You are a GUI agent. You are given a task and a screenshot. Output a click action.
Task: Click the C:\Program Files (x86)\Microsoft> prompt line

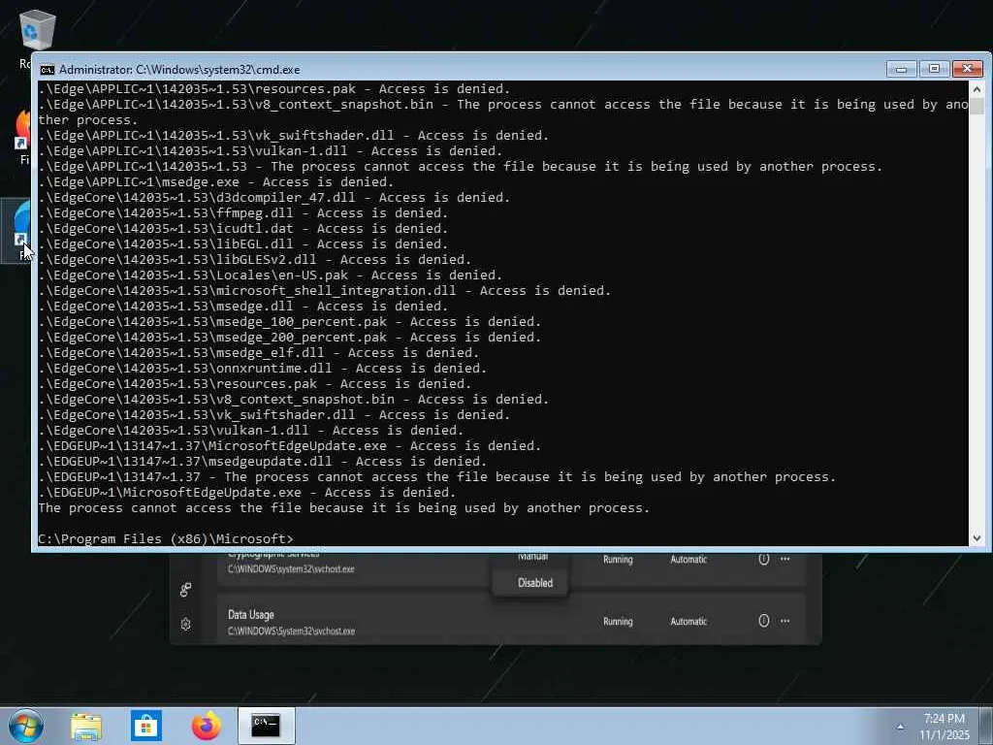click(x=166, y=538)
